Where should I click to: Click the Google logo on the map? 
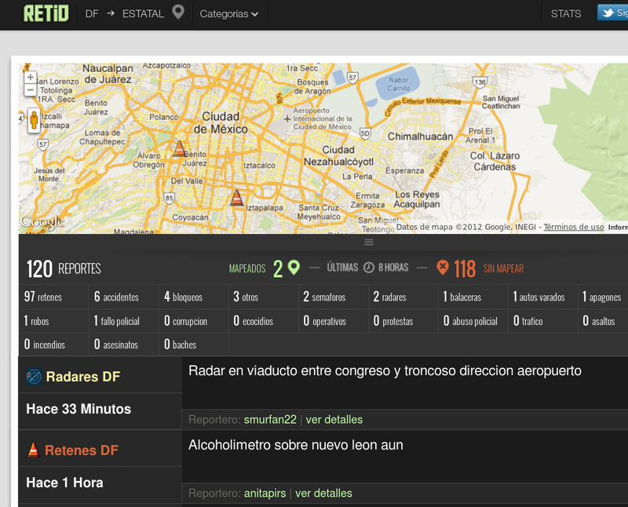(42, 222)
